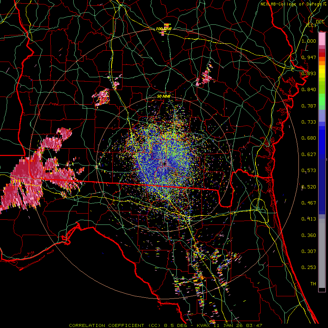Screen dimensions: 328x328
Task: Select the 0.787 scale value
Action: coord(309,106)
